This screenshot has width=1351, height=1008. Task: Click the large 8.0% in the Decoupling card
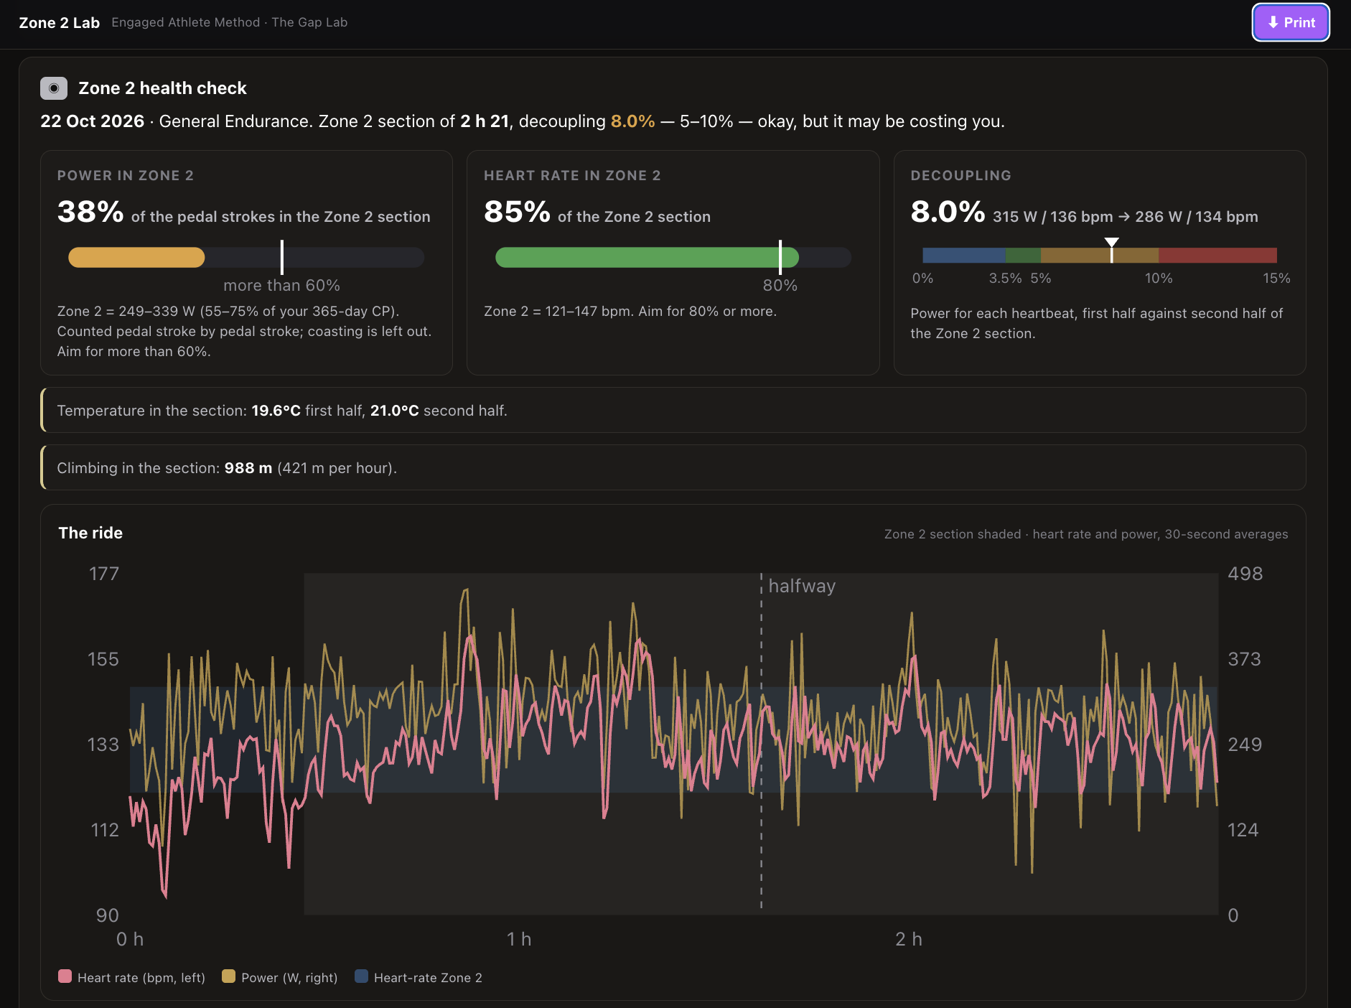pyautogui.click(x=948, y=212)
